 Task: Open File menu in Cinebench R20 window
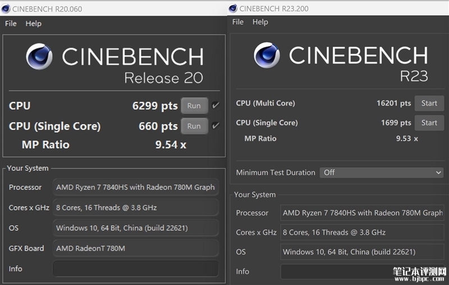pos(11,24)
